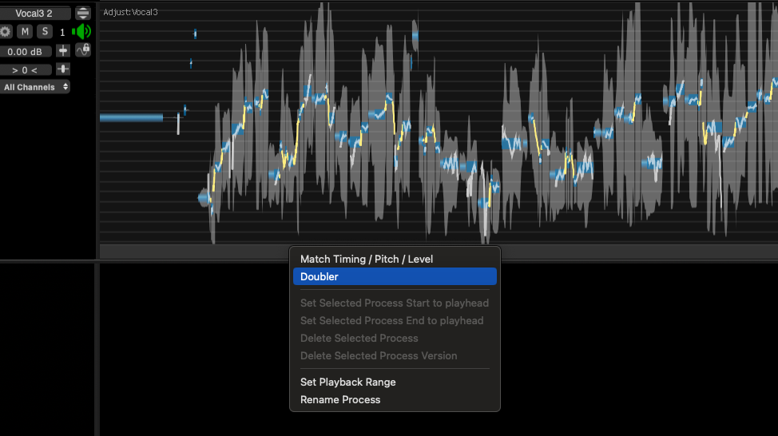Click the volume fader icon beside 0.00 dB
778x436 pixels.
63,50
